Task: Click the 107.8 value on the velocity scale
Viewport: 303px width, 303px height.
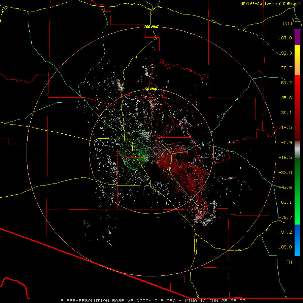Action: click(x=285, y=38)
